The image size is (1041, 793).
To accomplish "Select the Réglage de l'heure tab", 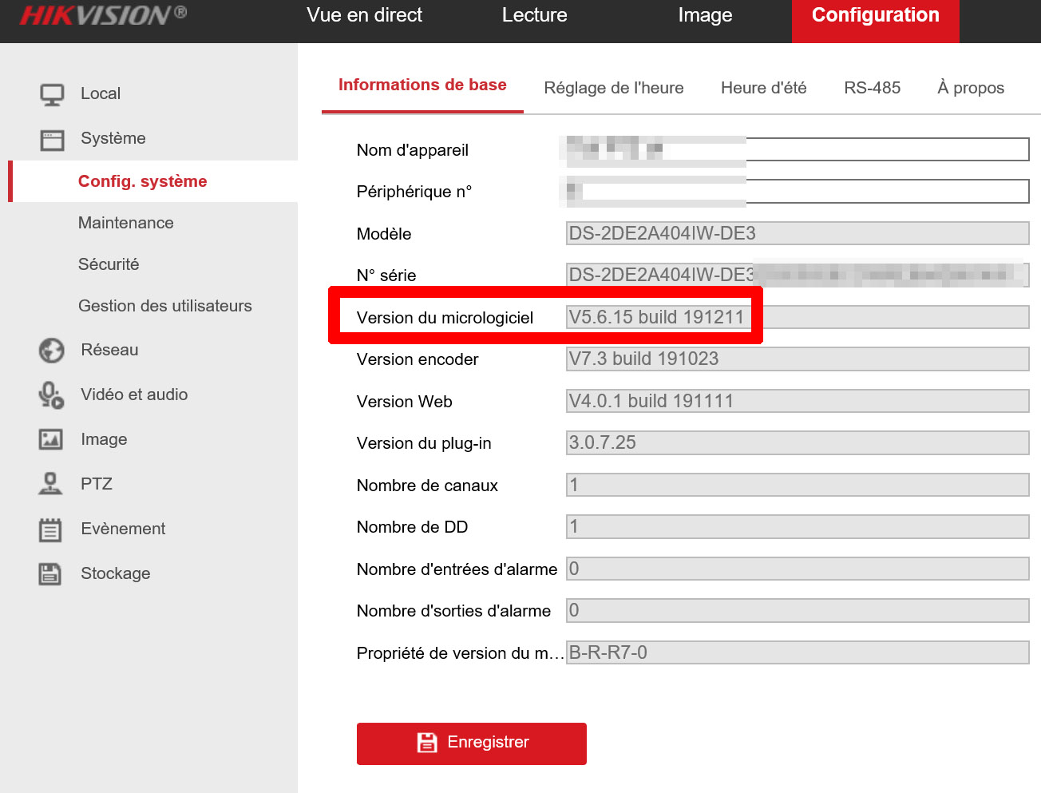I will (x=613, y=88).
